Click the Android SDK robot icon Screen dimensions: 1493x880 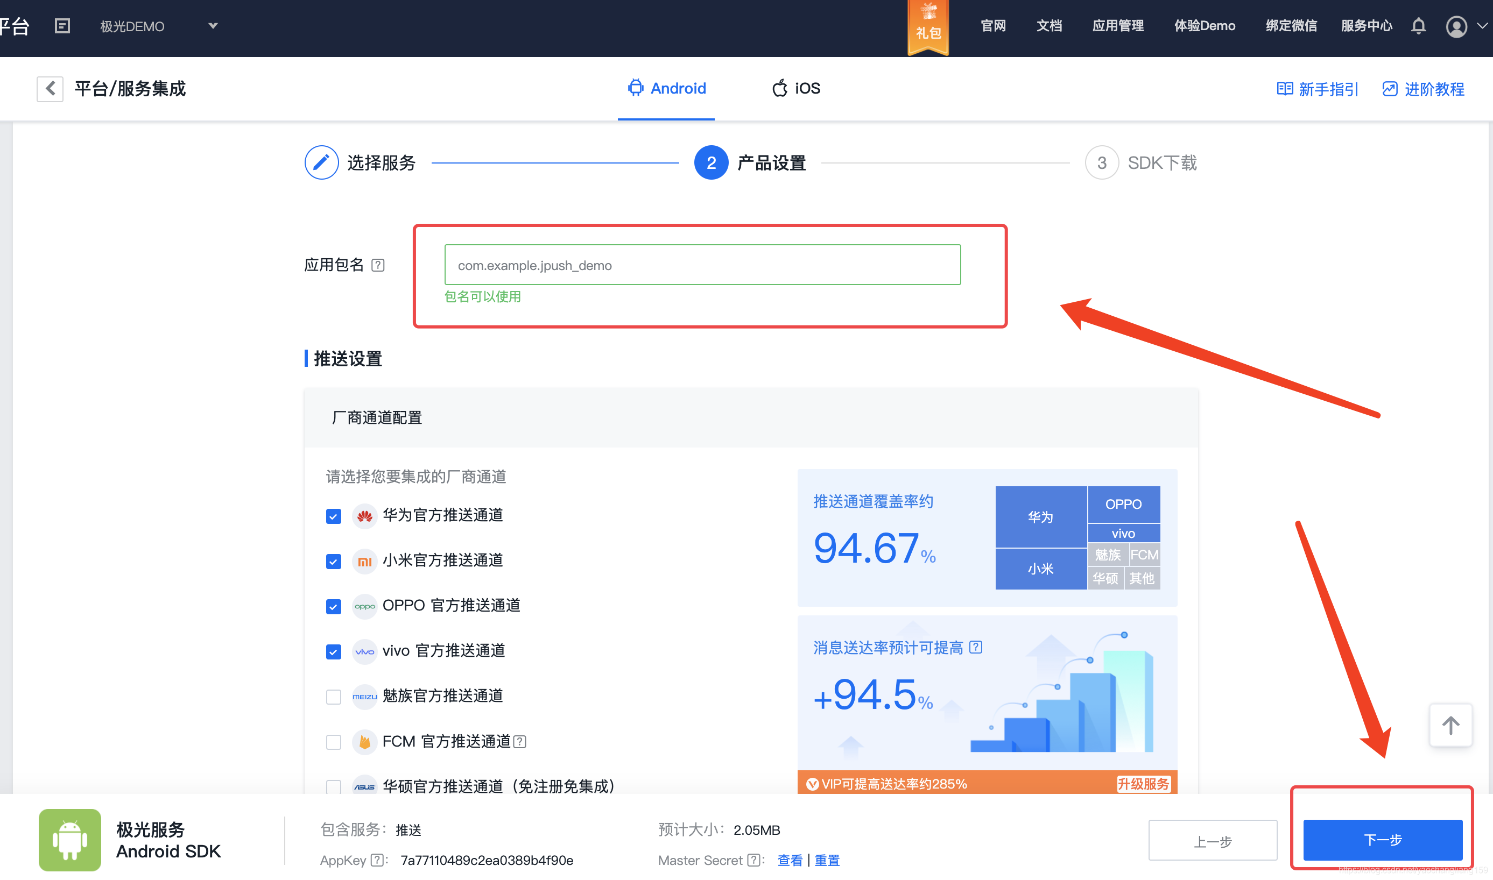pyautogui.click(x=70, y=840)
